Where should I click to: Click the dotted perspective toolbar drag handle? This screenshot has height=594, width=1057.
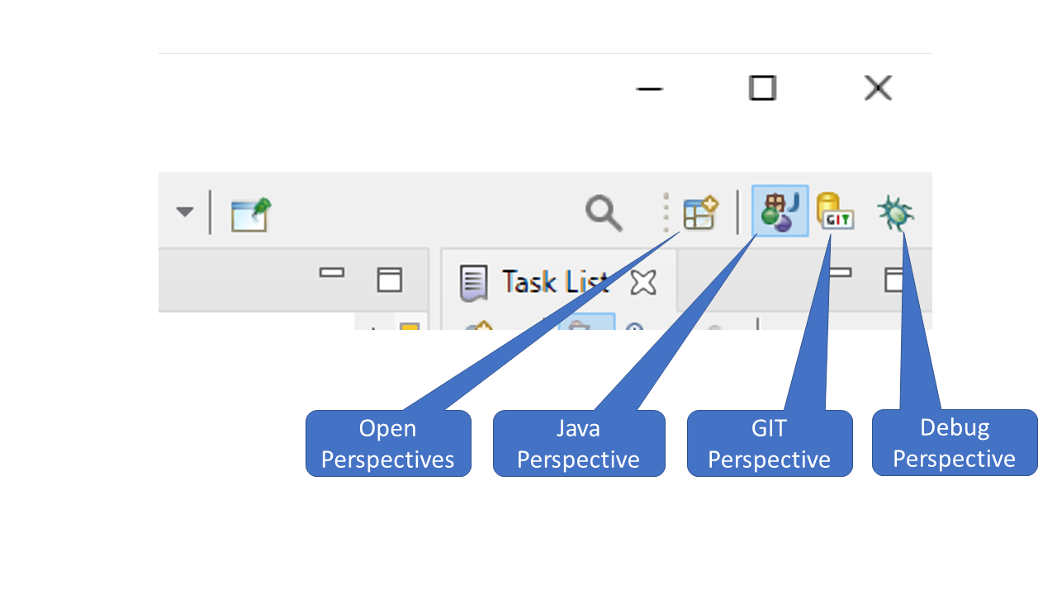tap(666, 213)
